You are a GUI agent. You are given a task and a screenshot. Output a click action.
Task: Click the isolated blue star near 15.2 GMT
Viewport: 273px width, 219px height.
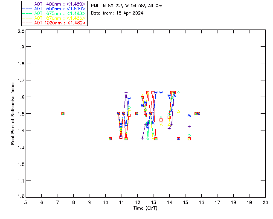(x=189, y=115)
